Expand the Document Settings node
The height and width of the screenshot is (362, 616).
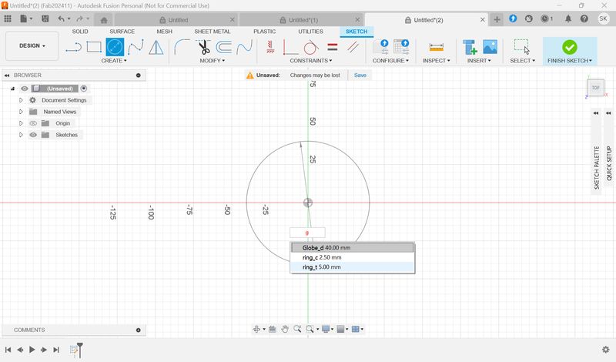pyautogui.click(x=21, y=100)
